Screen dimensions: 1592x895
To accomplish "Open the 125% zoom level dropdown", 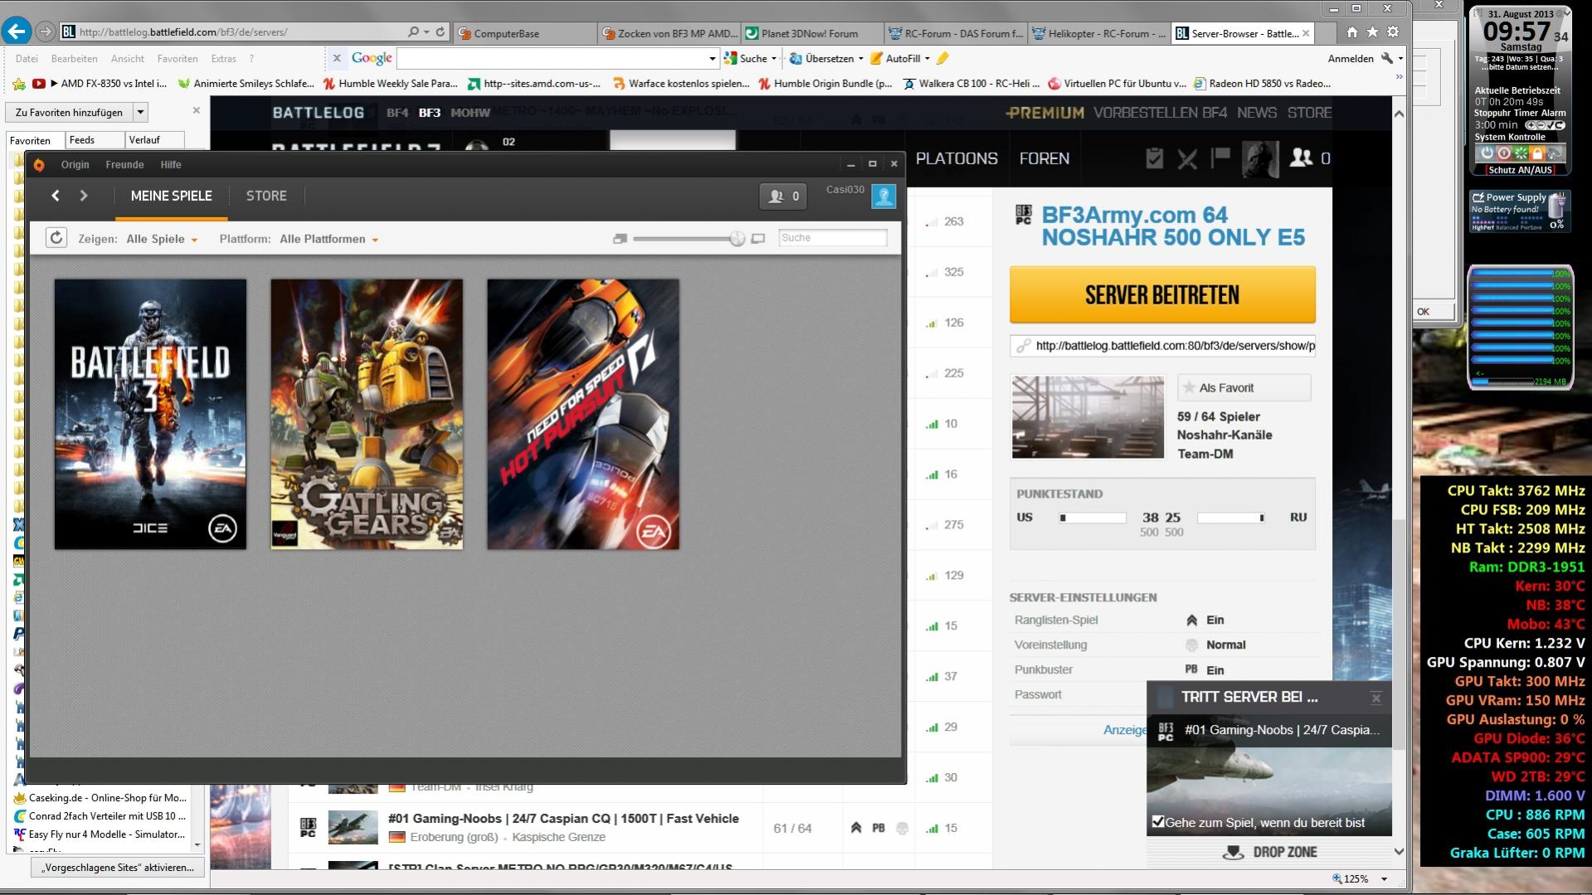I will 1384,878.
